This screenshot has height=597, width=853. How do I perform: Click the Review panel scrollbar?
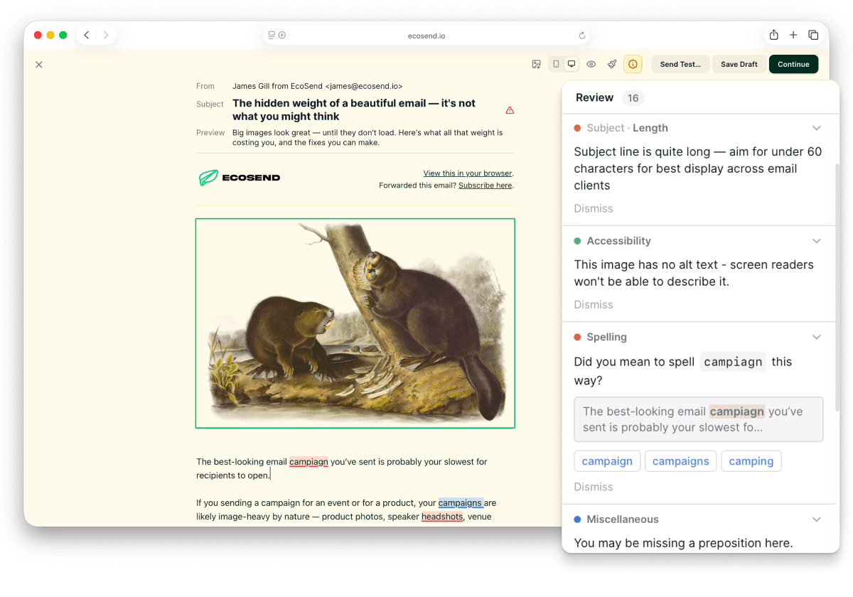coord(837,288)
